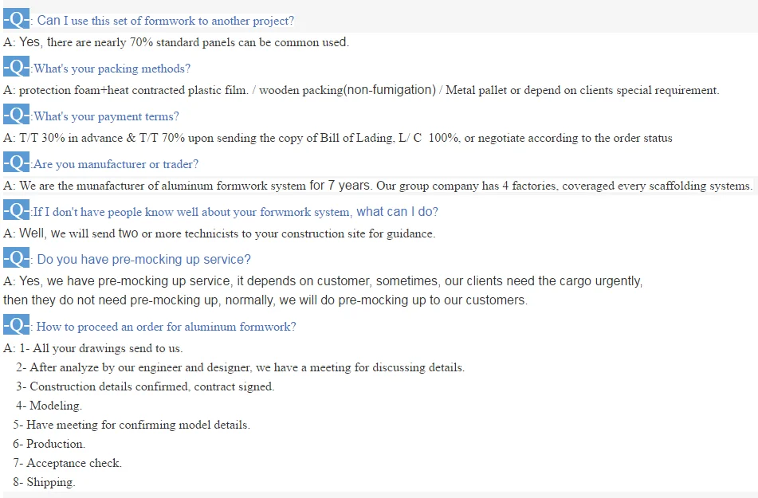758x498 pixels.
Task: Click the Q icon beside how to proceed order
Action: [x=17, y=325]
